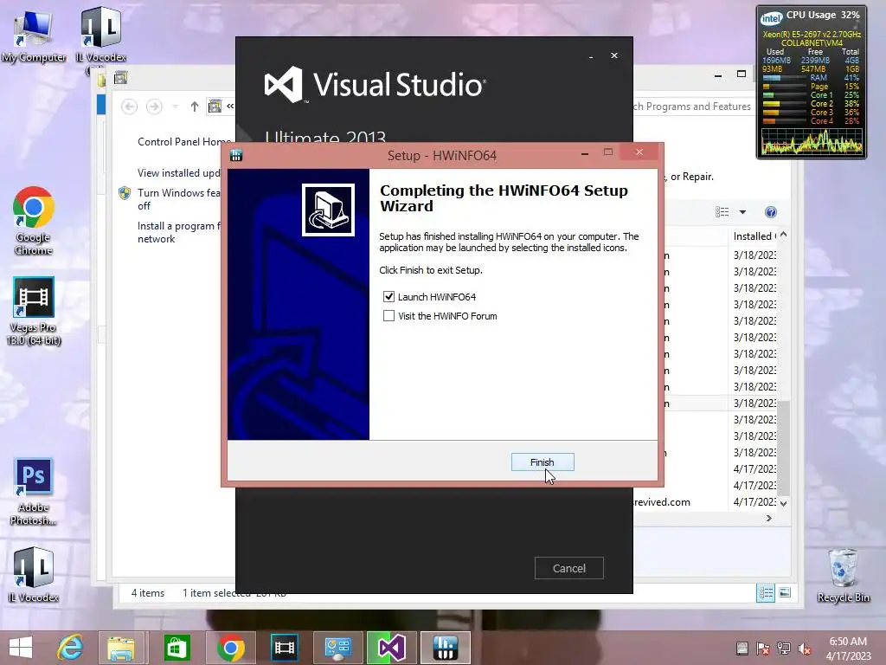Sort by Installed On column header
886x665 pixels.
tap(754, 236)
